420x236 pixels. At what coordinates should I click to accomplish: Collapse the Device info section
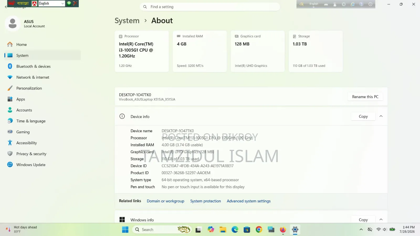point(381,116)
